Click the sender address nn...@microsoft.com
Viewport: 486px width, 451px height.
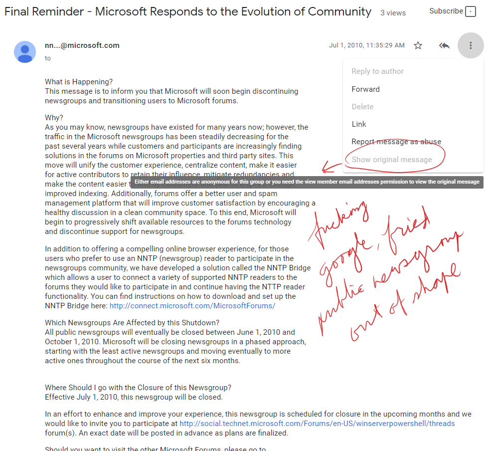pyautogui.click(x=82, y=45)
